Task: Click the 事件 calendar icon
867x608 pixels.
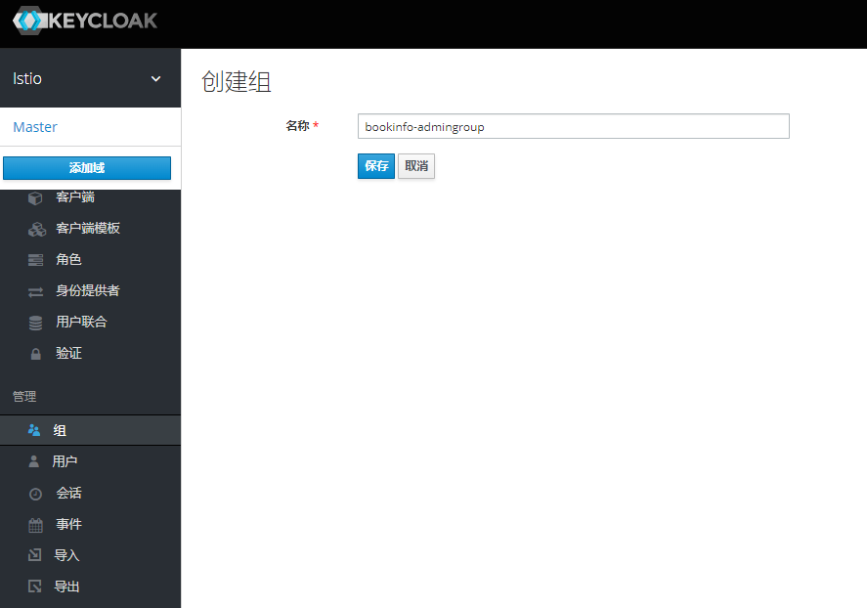Action: coord(35,525)
